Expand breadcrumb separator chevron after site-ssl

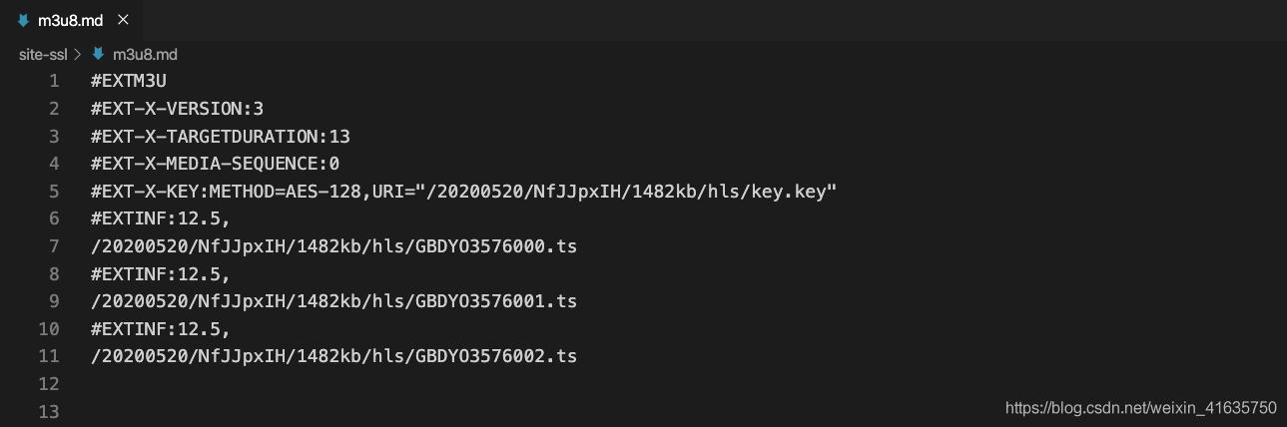coord(78,54)
